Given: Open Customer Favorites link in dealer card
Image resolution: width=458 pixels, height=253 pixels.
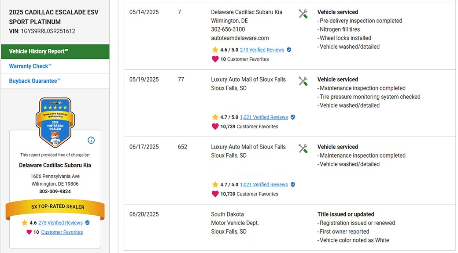Looking at the screenshot, I should point(62,232).
